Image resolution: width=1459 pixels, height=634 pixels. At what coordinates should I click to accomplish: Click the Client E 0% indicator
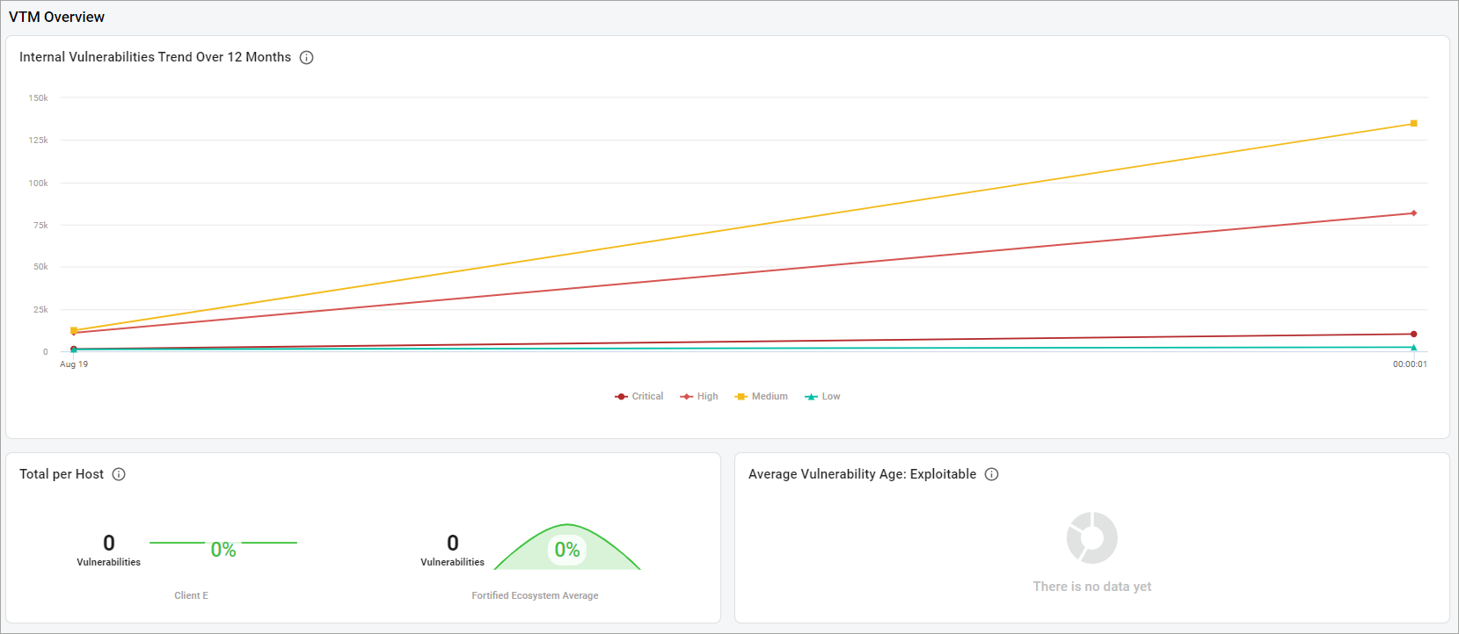click(223, 550)
